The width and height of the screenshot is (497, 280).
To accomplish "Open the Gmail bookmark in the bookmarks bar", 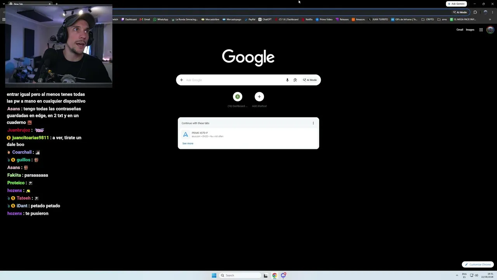I will (145, 19).
